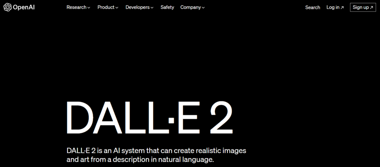Open the Developers menu label
This screenshot has width=380, height=167.
pos(137,7)
